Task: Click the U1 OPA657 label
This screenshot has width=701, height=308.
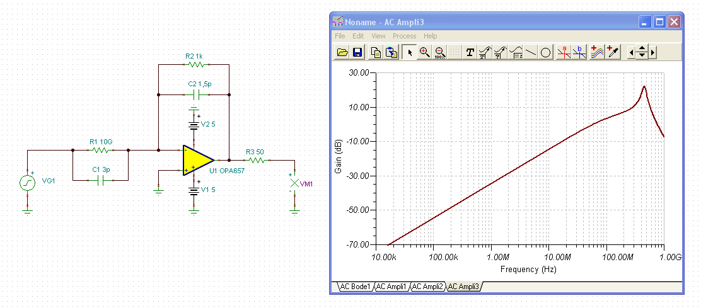Action: pos(227,171)
